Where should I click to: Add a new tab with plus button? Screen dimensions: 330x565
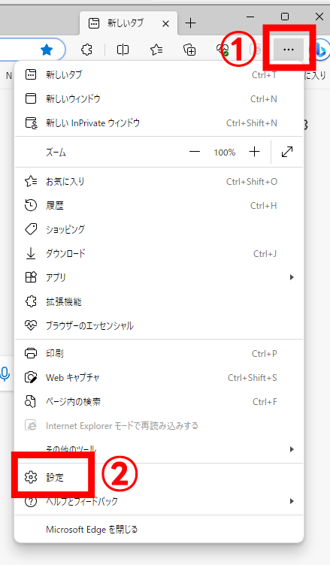(x=190, y=23)
